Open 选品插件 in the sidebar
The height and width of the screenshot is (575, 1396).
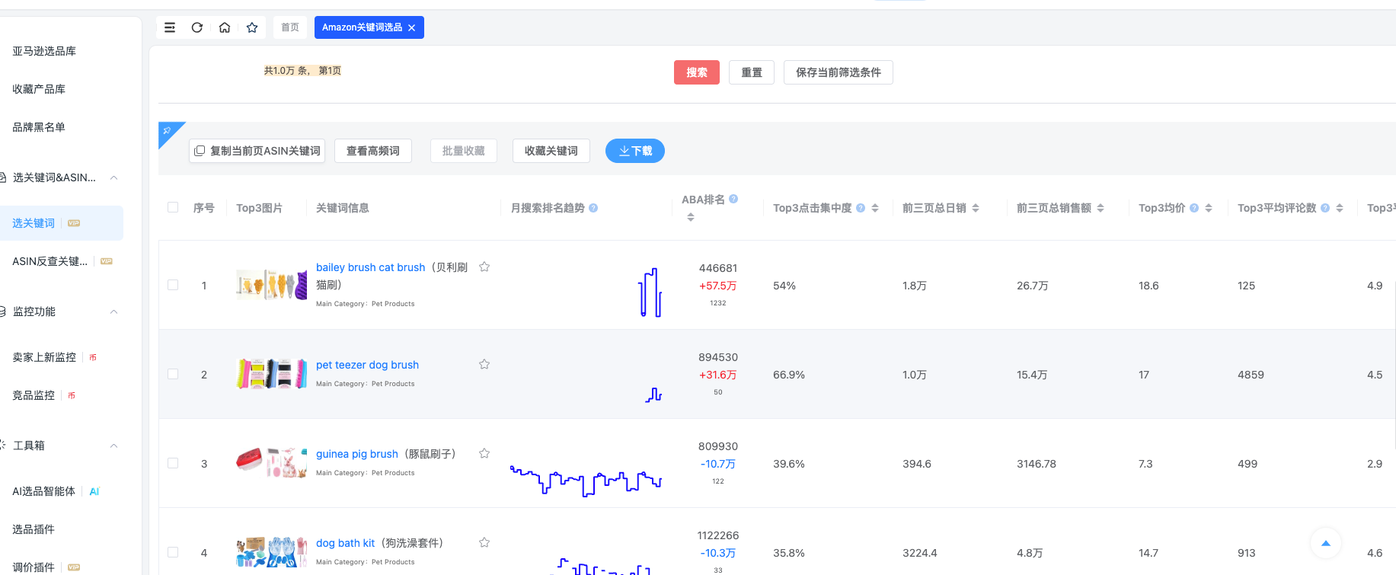pos(34,529)
